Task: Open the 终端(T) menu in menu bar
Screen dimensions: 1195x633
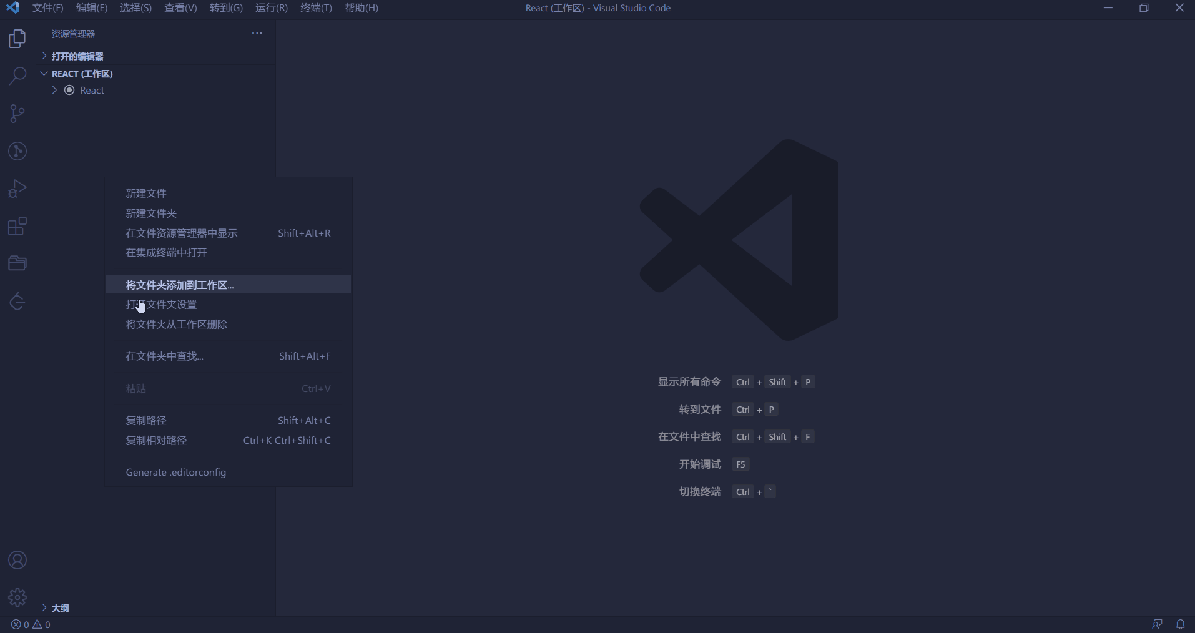Action: (x=316, y=8)
